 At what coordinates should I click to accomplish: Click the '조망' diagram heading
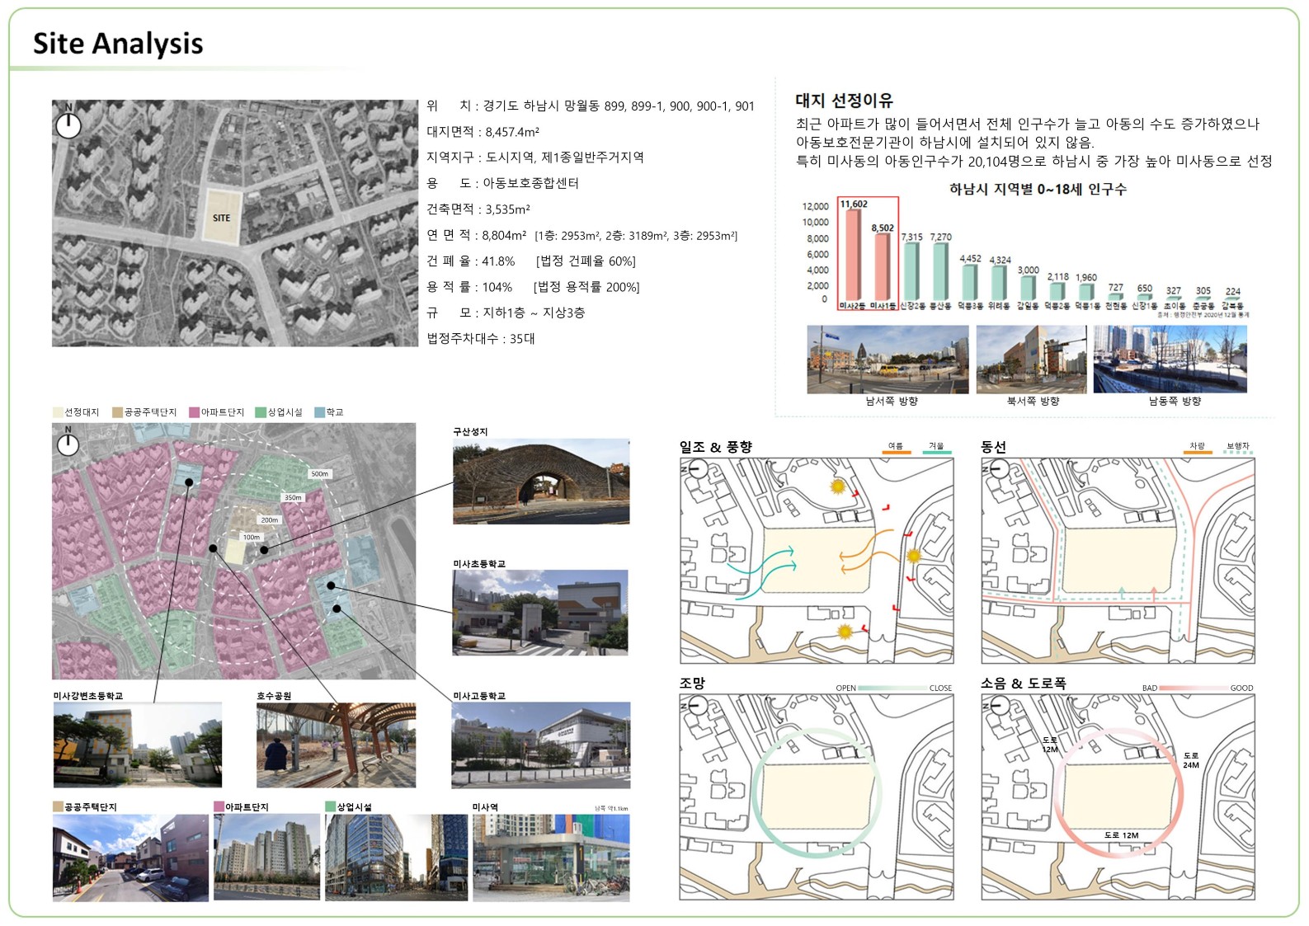(692, 683)
